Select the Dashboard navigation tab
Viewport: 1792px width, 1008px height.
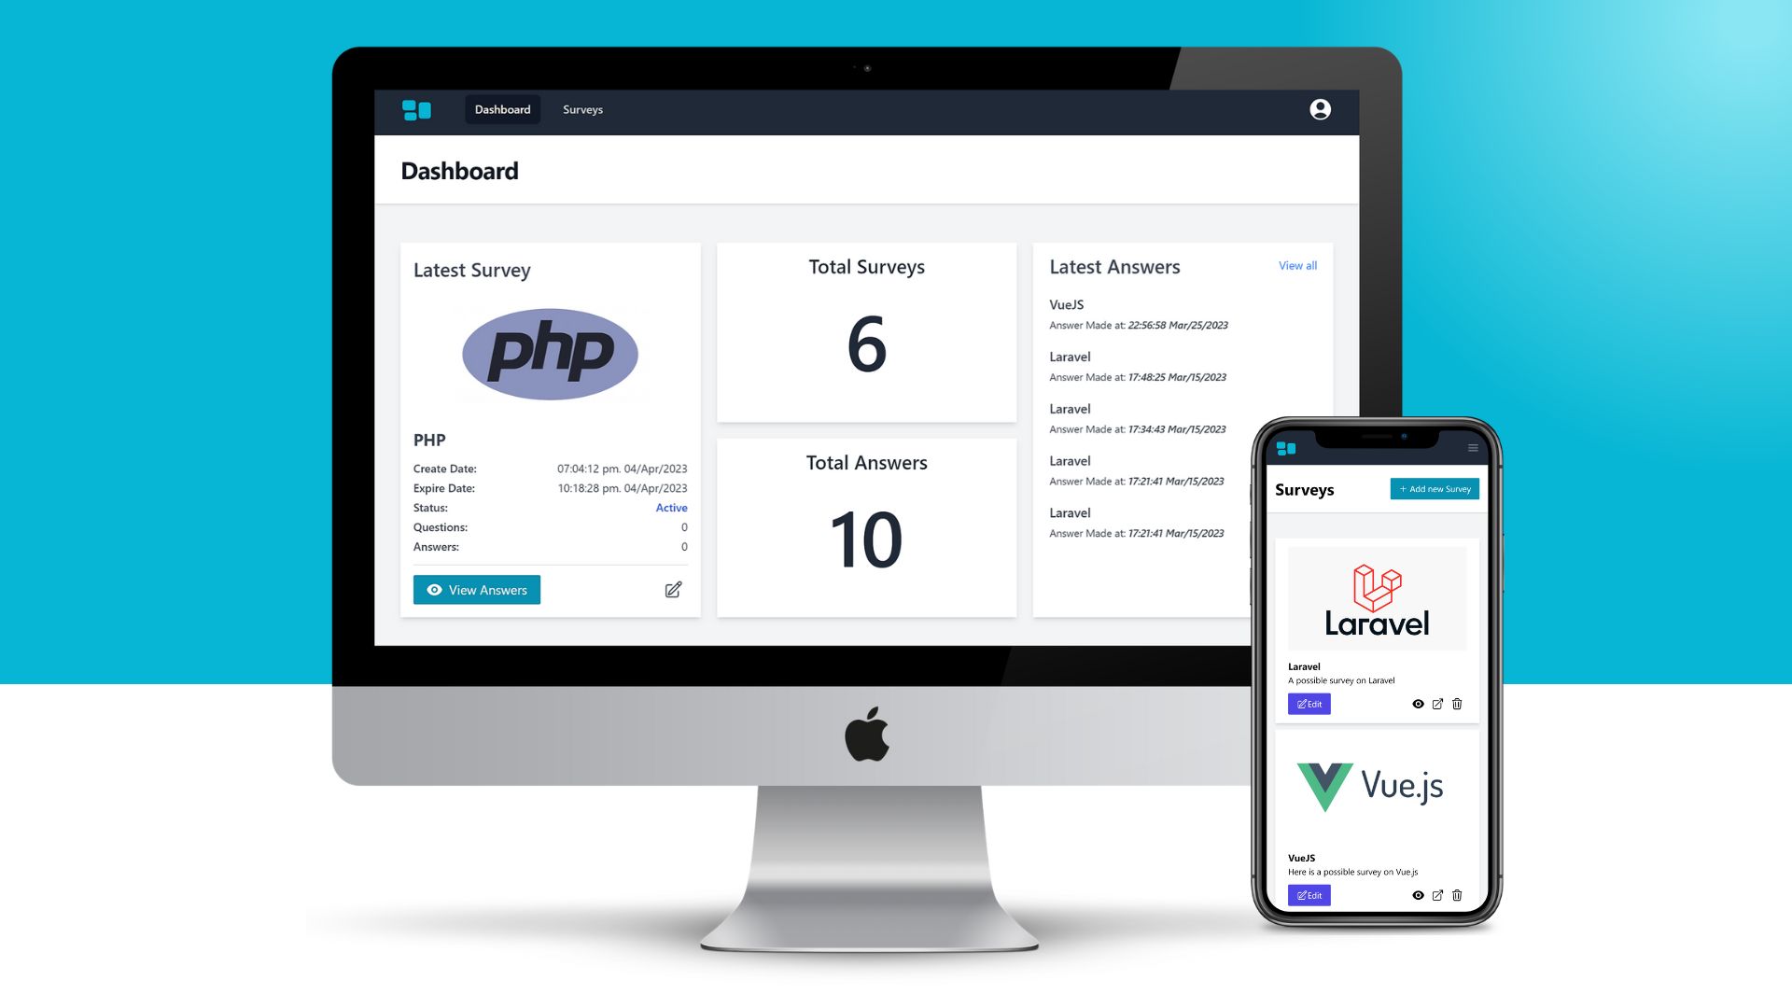click(502, 109)
